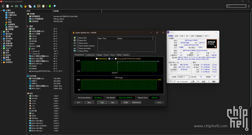Open the 处理器 #1 selection dropdown

(x=184, y=77)
